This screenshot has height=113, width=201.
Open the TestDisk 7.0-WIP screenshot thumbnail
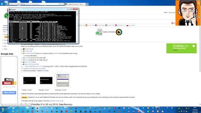click(30, 80)
